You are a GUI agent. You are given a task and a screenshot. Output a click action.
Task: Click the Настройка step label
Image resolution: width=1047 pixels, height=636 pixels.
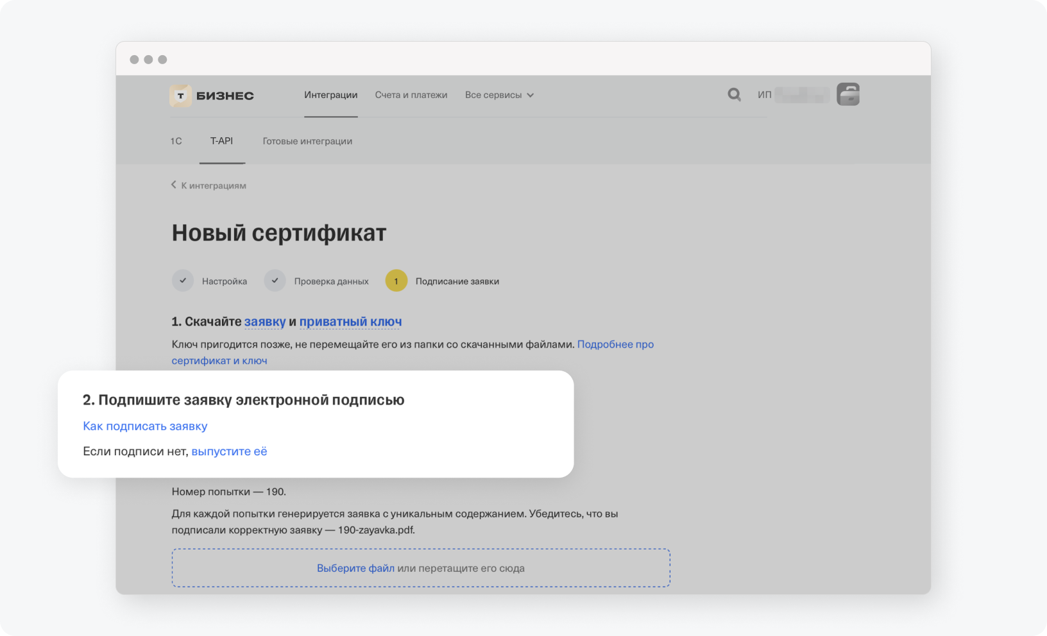click(x=225, y=281)
